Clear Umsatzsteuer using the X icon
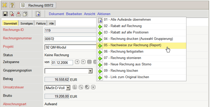 [x=93, y=87]
